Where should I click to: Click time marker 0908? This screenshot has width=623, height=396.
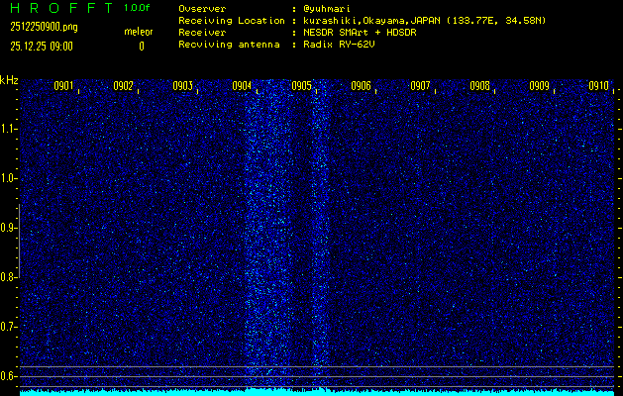(x=480, y=86)
